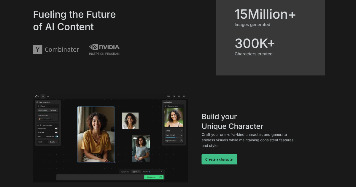Uncheck the Hyper-real face checkbox
The width and height of the screenshot is (356, 187).
tap(181, 141)
